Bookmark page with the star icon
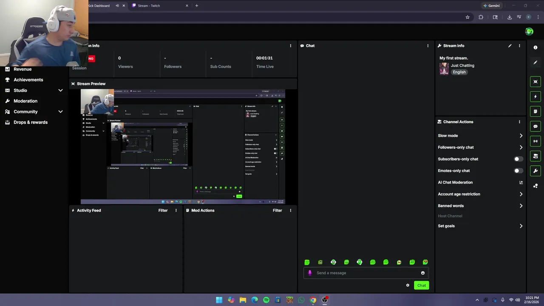544x306 pixels. tap(467, 17)
